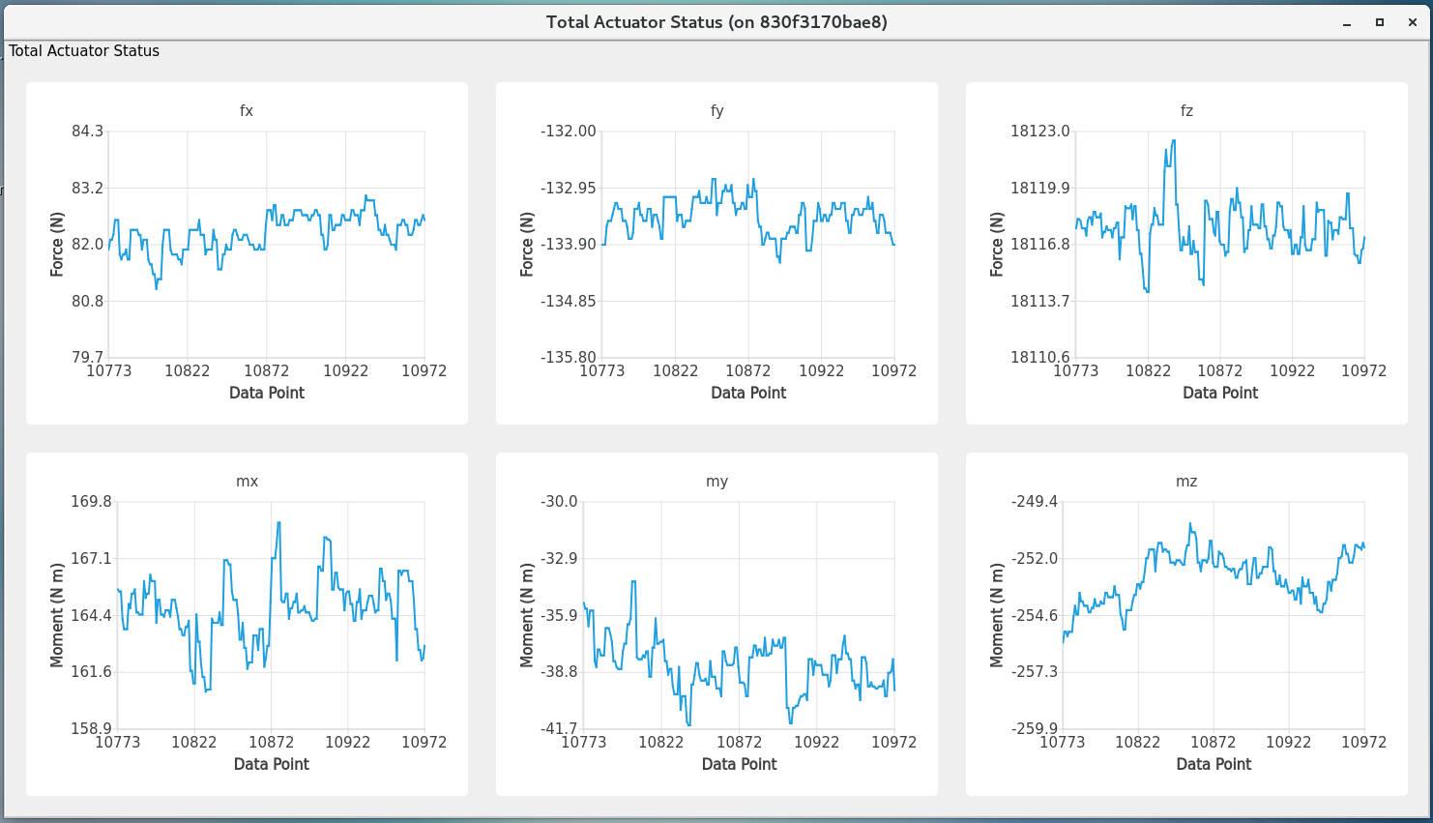Image resolution: width=1433 pixels, height=823 pixels.
Task: Click the Moment (N m) axis label on mz chart
Action: tap(997, 615)
